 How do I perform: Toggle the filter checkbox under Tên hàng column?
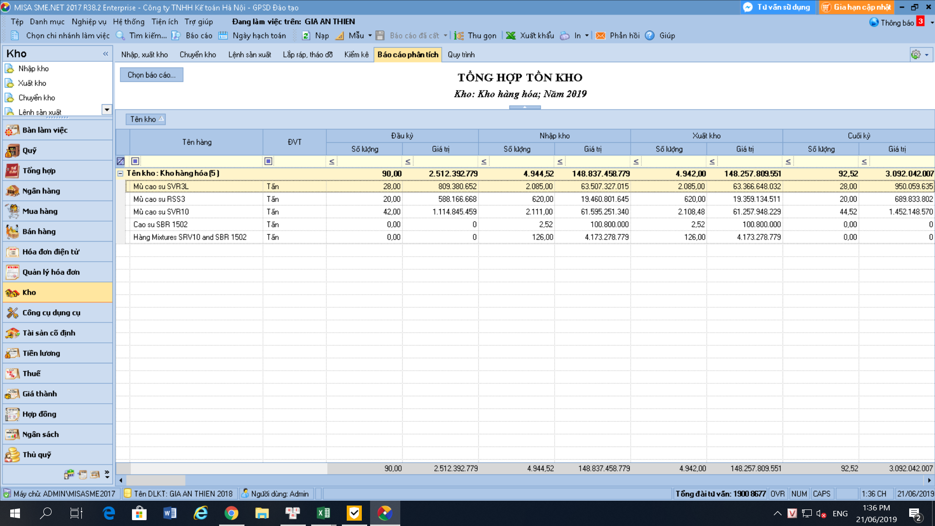135,161
